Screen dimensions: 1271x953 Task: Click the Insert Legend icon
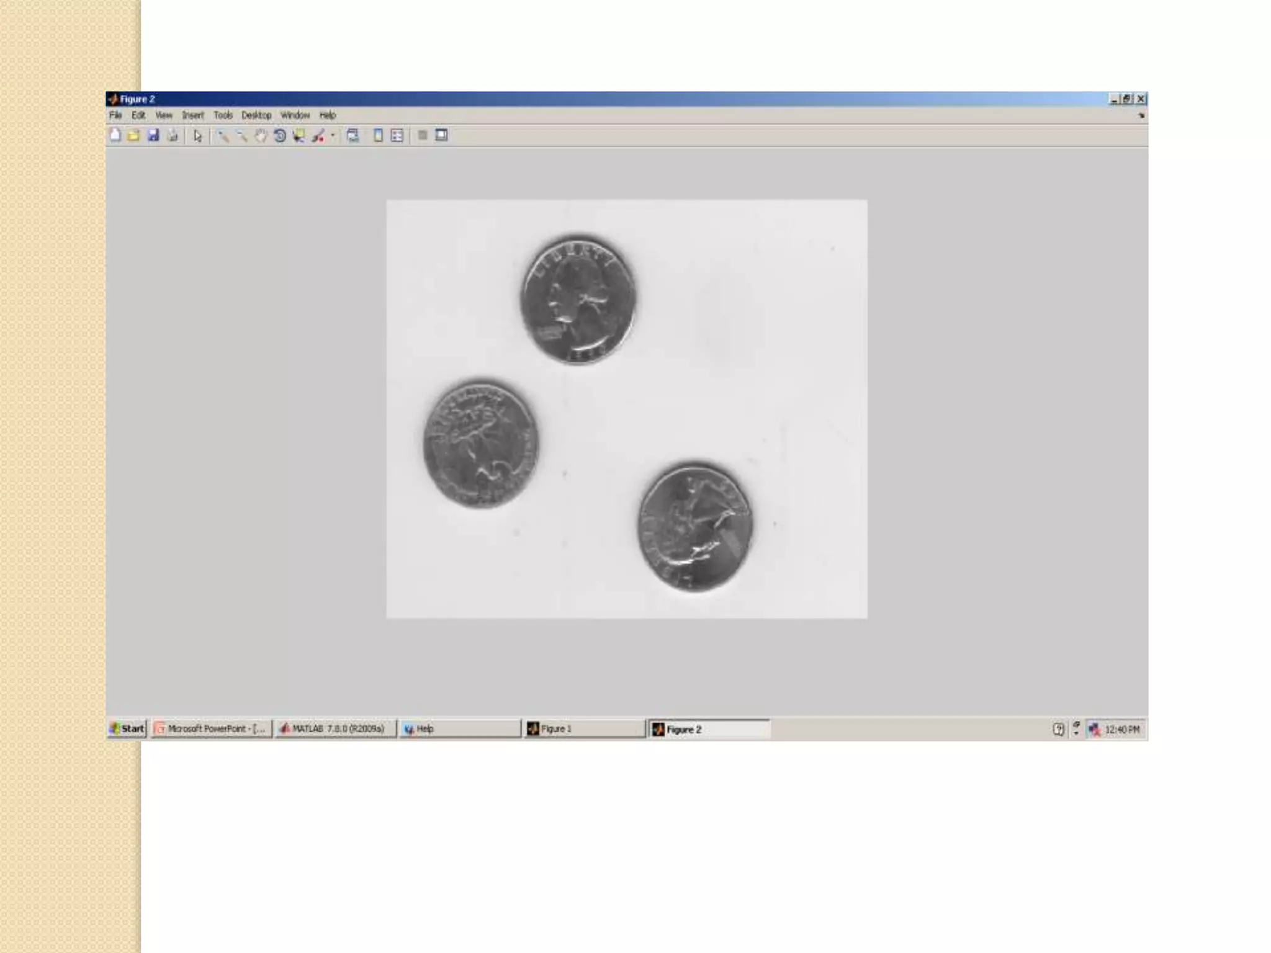(x=397, y=135)
